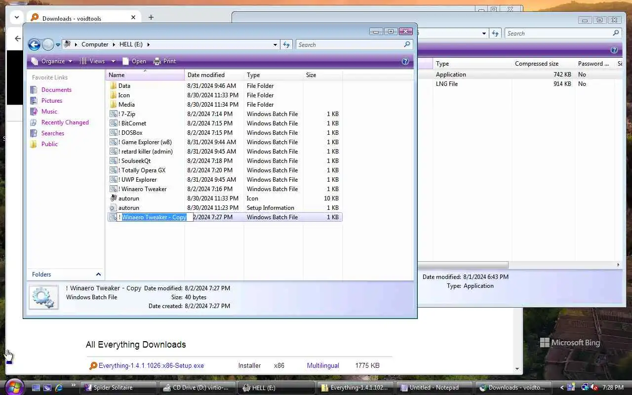Viewport: 632px width, 395px height.
Task: Select the autorun Icon file's icon
Action: tap(114, 198)
